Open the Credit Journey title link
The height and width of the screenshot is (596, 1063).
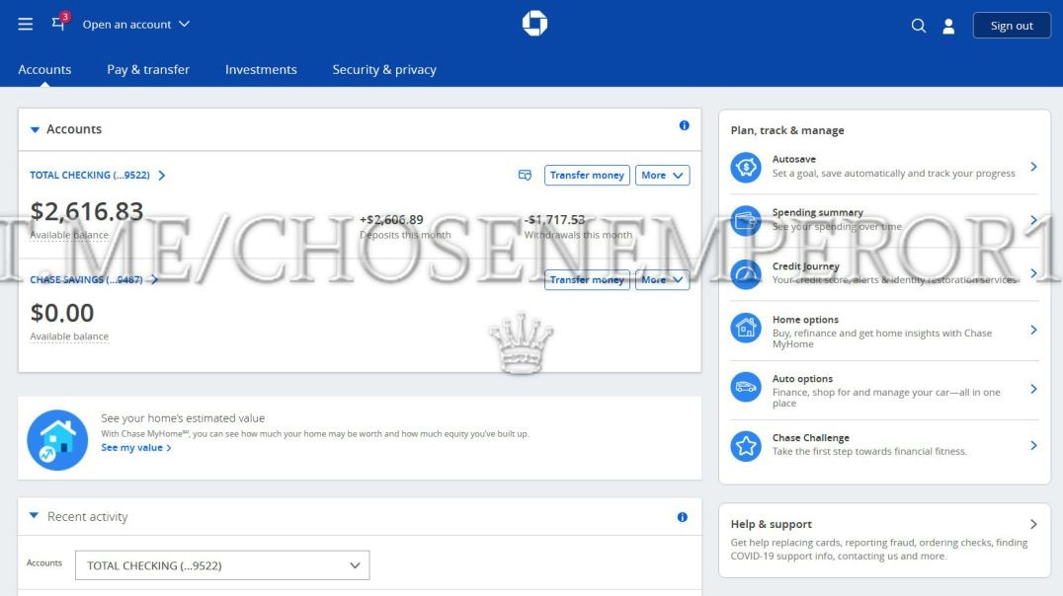[x=805, y=266]
